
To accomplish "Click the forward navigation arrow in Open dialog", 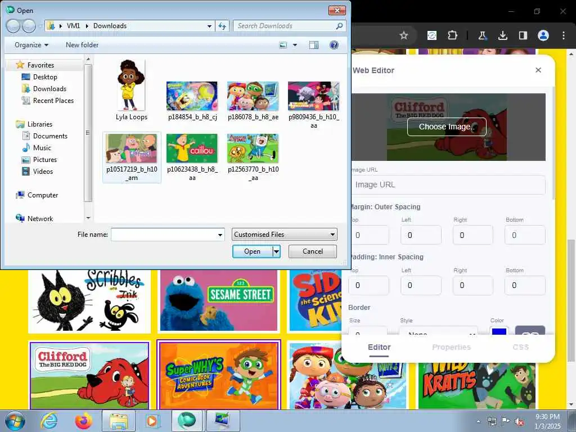I will pos(29,26).
